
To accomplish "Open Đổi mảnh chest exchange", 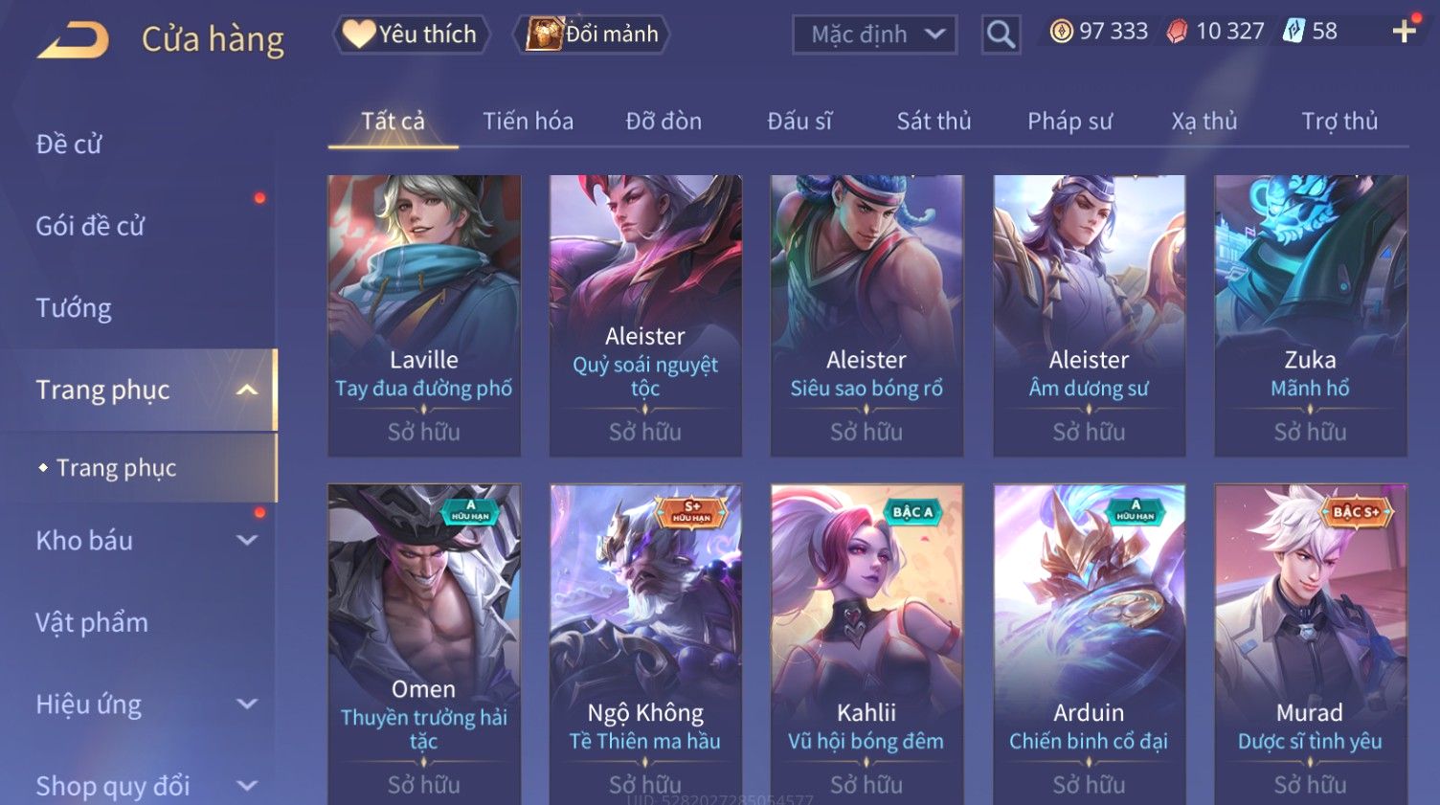I will tap(591, 34).
